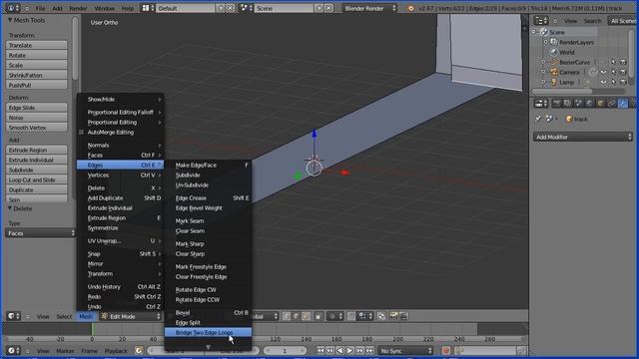Viewport: 639px width, 359px height.
Task: Click the Lamp object icon in outliner
Action: (x=554, y=82)
